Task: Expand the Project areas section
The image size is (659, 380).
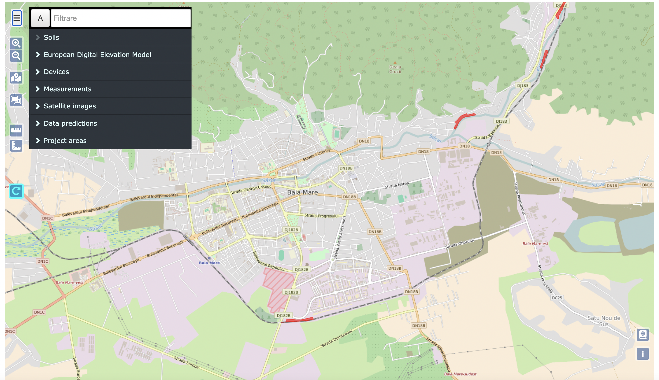Action: (65, 141)
